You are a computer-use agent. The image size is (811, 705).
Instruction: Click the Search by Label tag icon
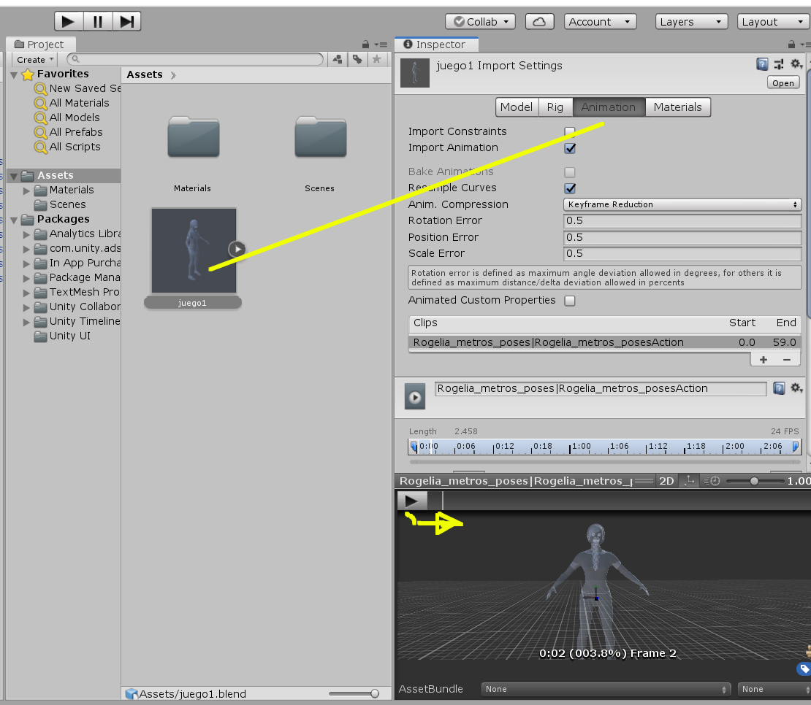357,59
